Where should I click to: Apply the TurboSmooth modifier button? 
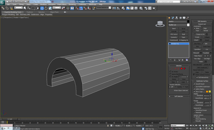click(x=174, y=40)
